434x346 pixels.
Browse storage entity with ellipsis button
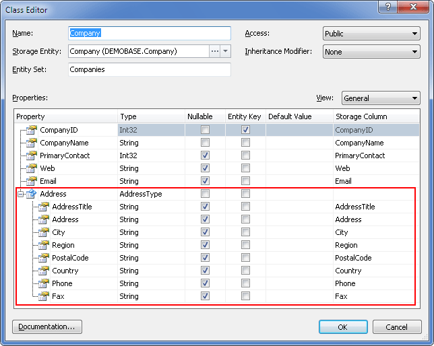(x=215, y=51)
